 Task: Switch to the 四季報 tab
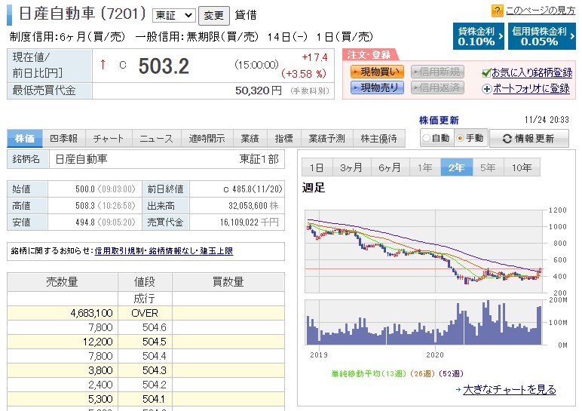64,139
